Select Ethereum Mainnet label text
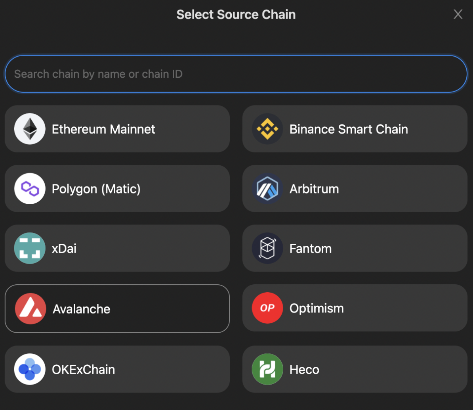The height and width of the screenshot is (410, 473). click(x=103, y=129)
